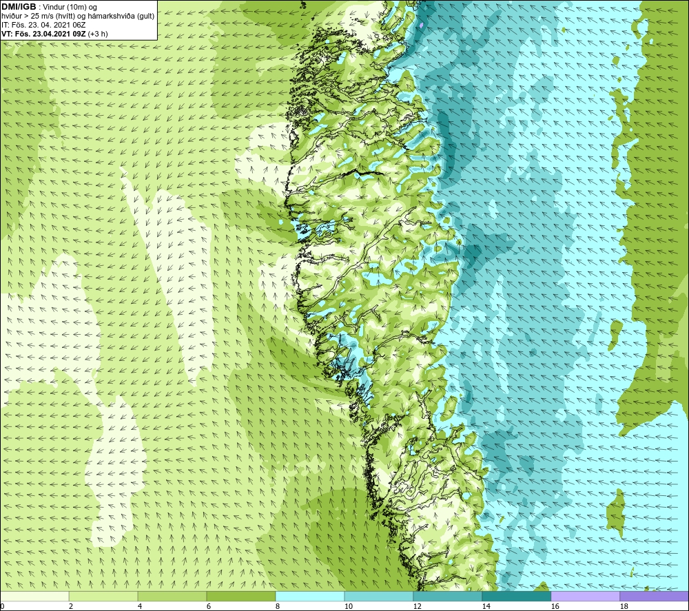Click the legend scale label '2'
Viewport: 689px width, 611px height.
[x=71, y=607]
